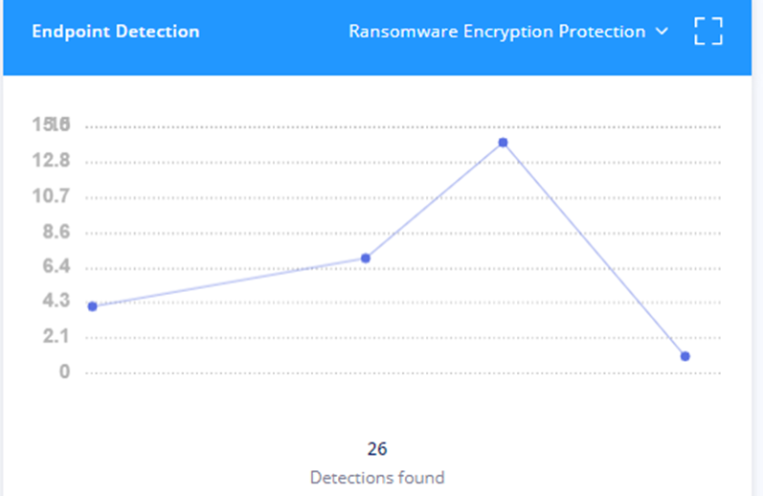Select the highest data point on chart
Viewport: 763px width, 496px height.
point(504,143)
